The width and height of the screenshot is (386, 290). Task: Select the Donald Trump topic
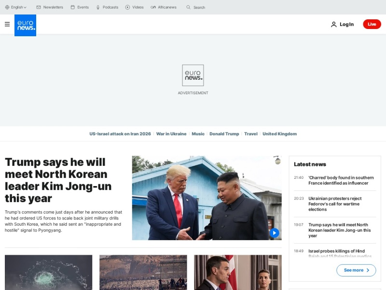224,134
